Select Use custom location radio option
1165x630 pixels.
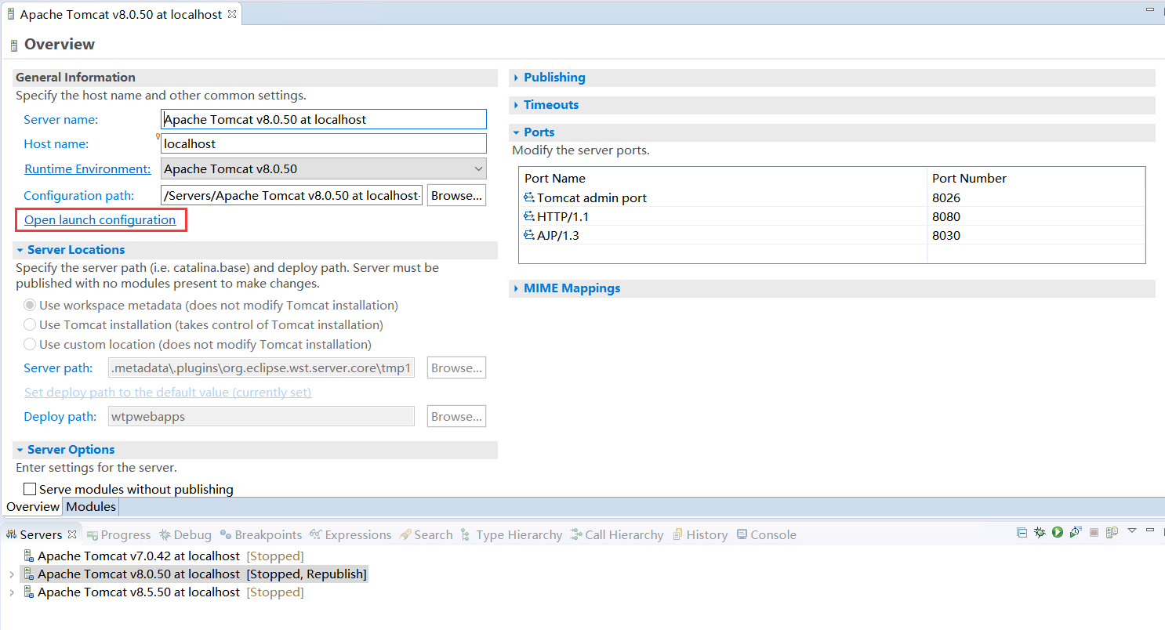(x=30, y=344)
